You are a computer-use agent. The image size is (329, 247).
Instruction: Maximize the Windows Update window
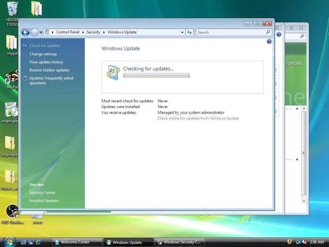pos(257,24)
